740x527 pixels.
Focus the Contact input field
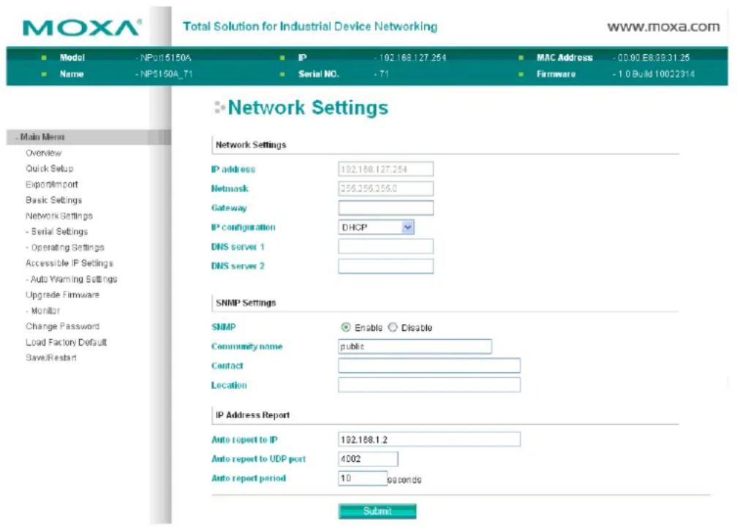[x=429, y=365]
